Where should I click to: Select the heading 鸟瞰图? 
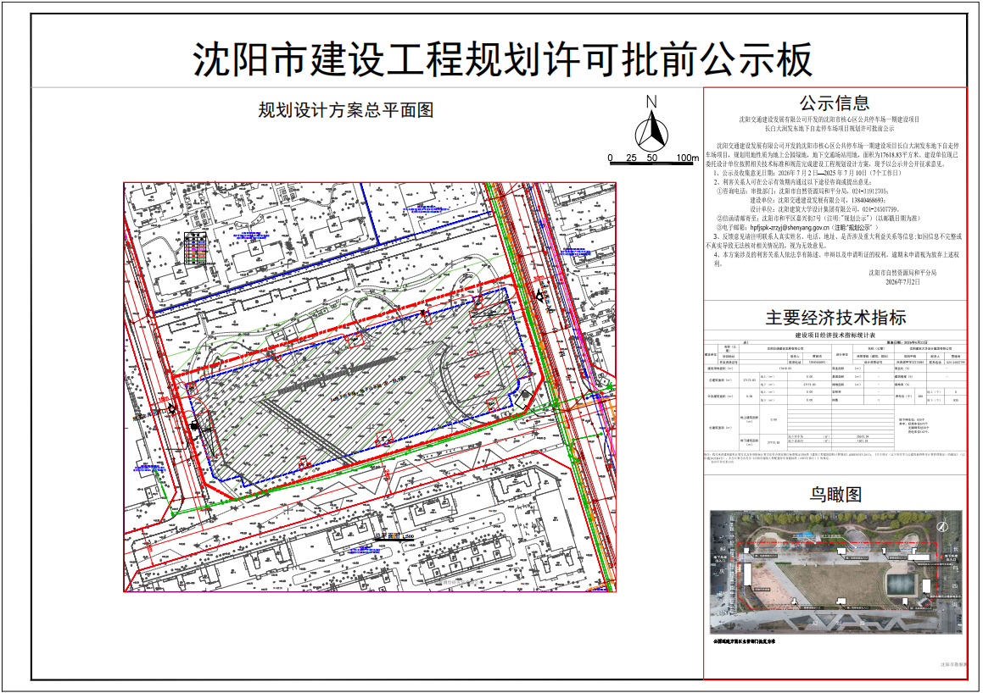pyautogui.click(x=835, y=494)
